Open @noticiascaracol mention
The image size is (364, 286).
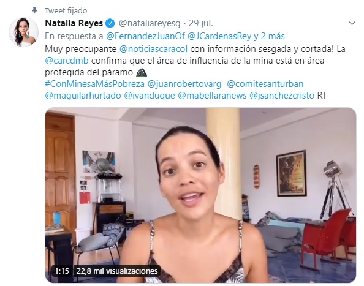point(153,49)
